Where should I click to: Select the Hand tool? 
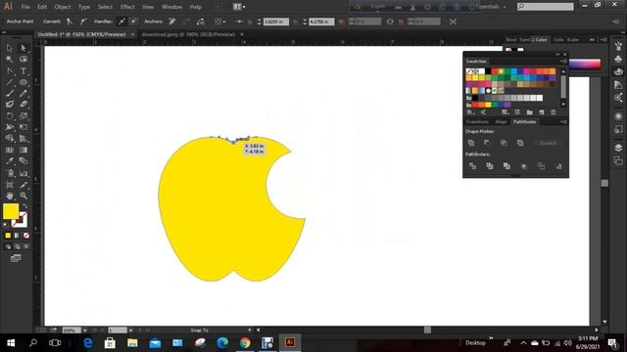tap(9, 196)
